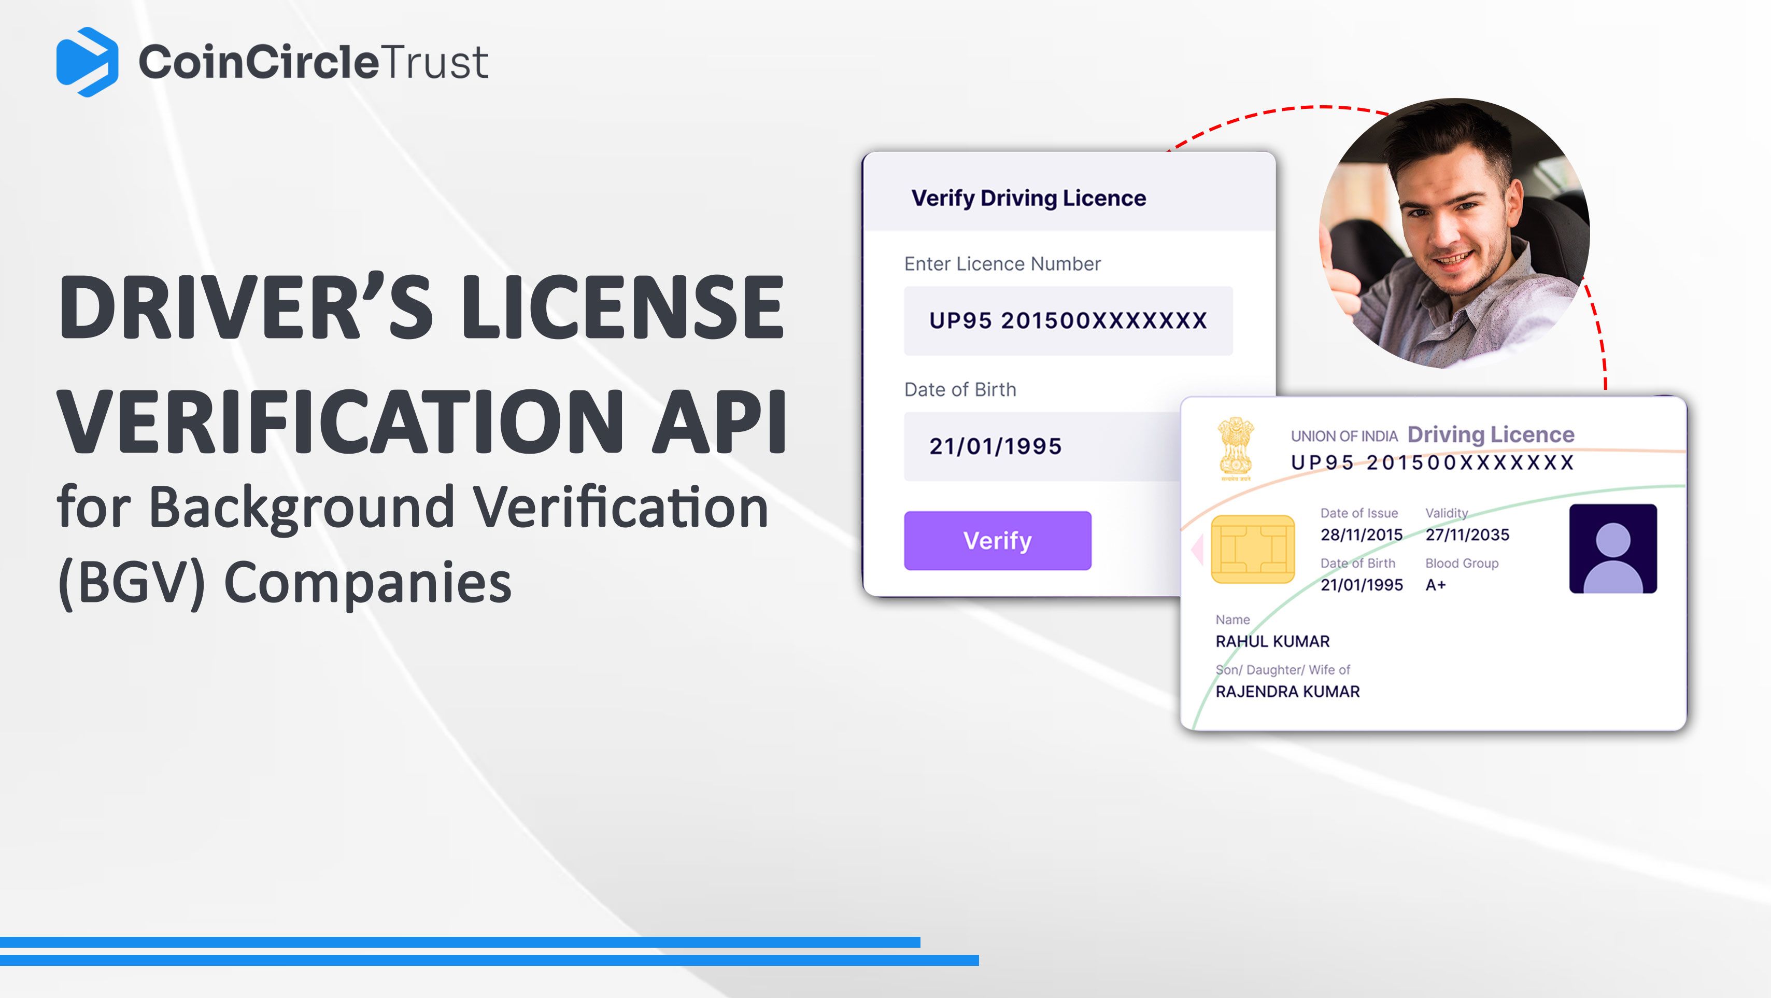1771x998 pixels.
Task: Click the Indian national emblem on licence card
Action: coord(1236,448)
